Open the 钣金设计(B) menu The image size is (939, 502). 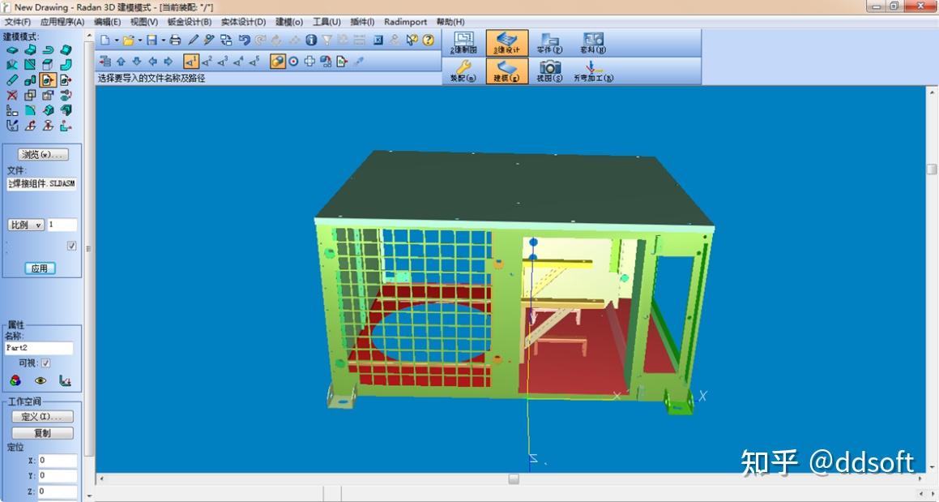189,22
